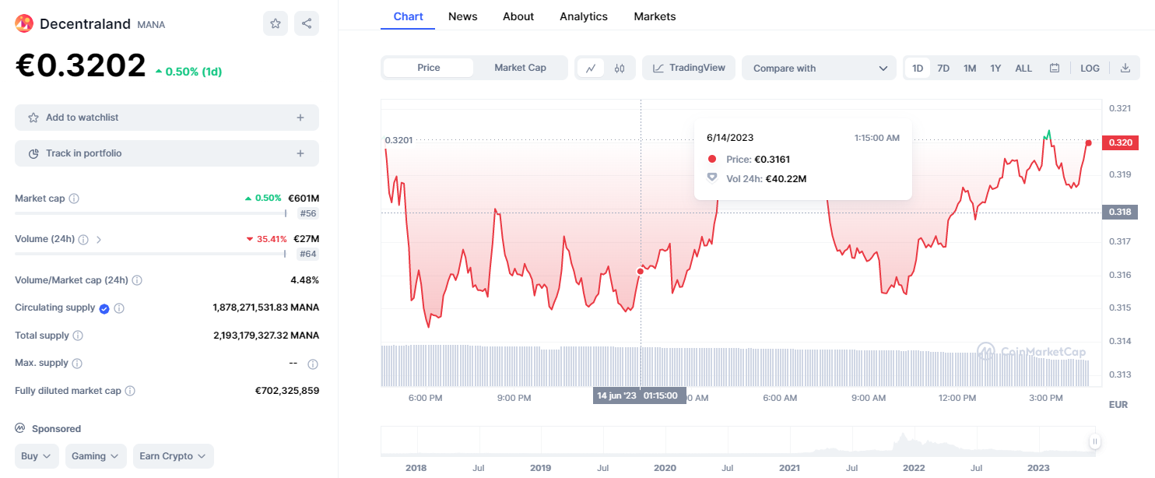1155x478 pixels.
Task: Show Circulating supply info icon
Action: (119, 308)
